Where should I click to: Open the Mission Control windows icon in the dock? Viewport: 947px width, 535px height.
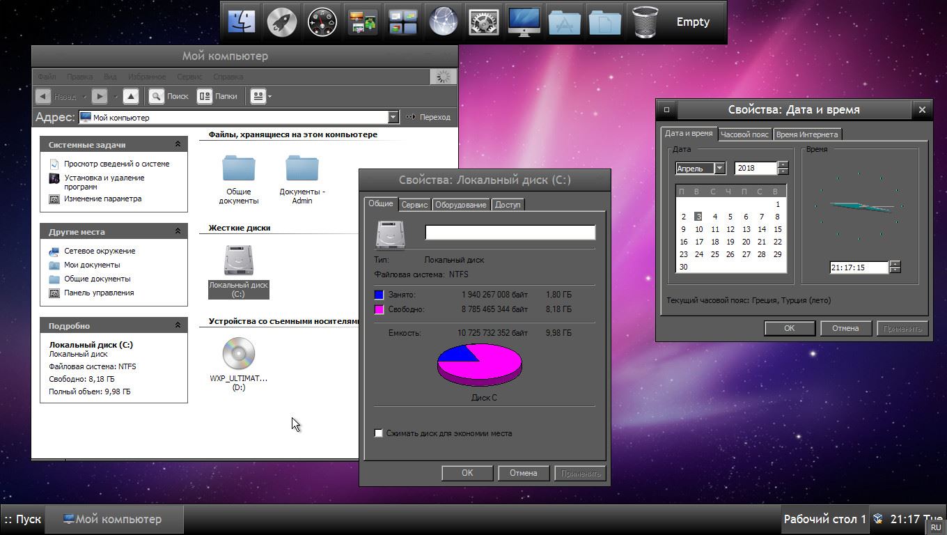click(x=403, y=22)
